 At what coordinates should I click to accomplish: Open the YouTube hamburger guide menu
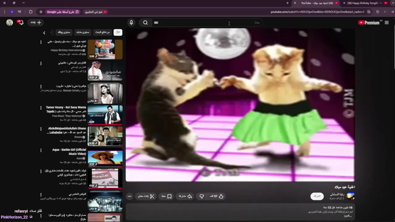click(387, 23)
